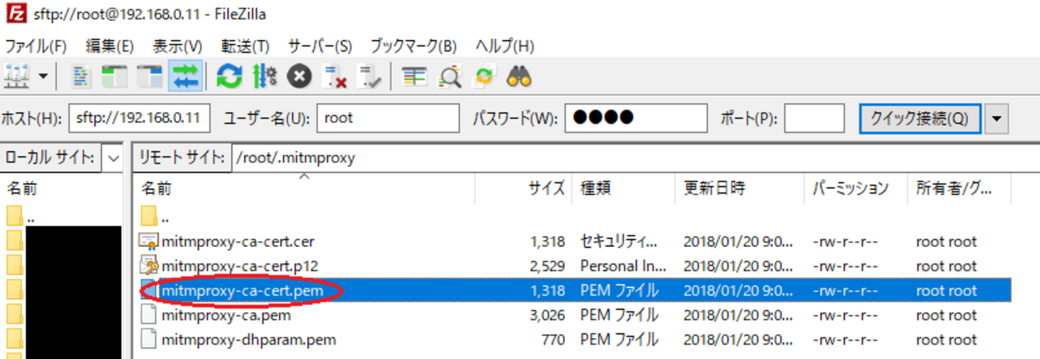Open the quick connect history dropdown arrow
This screenshot has height=359, width=1040.
(996, 118)
